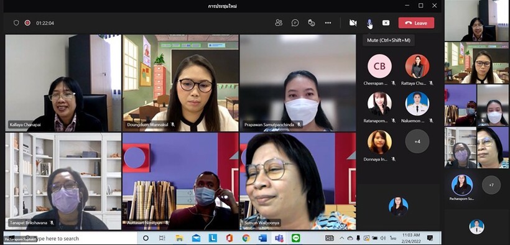The image size is (510, 245).
Task: Select the top video thumbnail in right strip
Action: coord(476,21)
